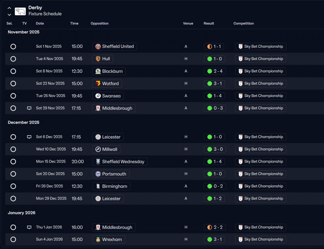Click the Sheffield United club badge
Image resolution: width=324 pixels, height=249 pixels.
click(98, 47)
